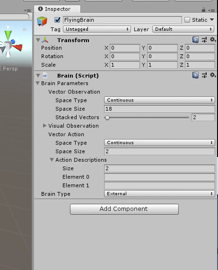Click the Vector Action heading

tap(66, 134)
